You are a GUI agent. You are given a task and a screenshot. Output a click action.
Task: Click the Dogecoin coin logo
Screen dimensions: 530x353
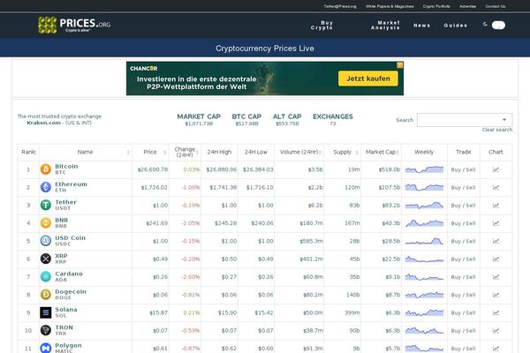click(46, 295)
